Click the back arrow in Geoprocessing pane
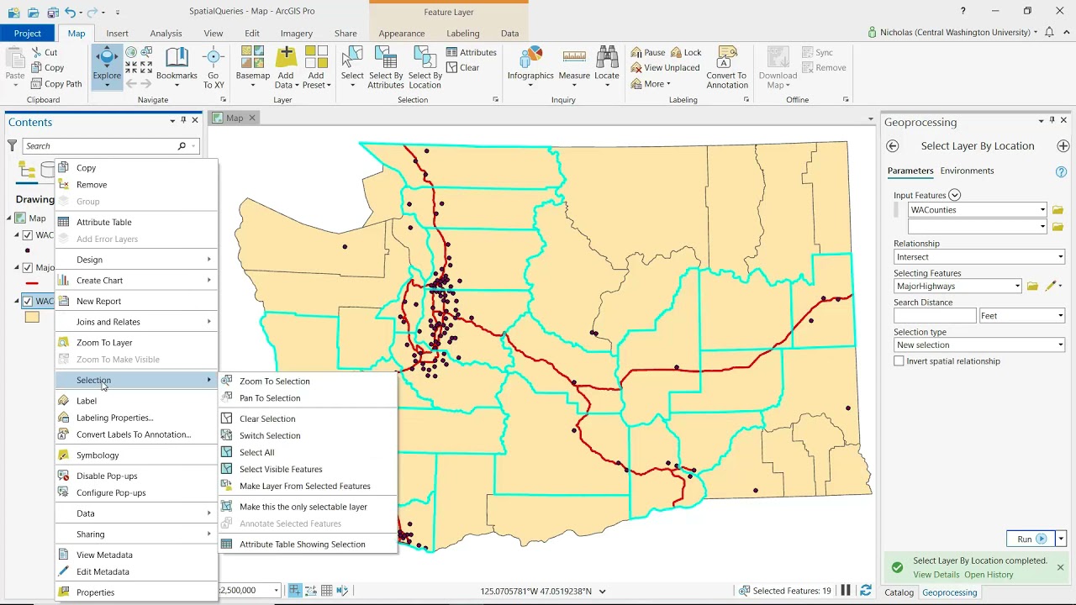The height and width of the screenshot is (605, 1076). (893, 146)
